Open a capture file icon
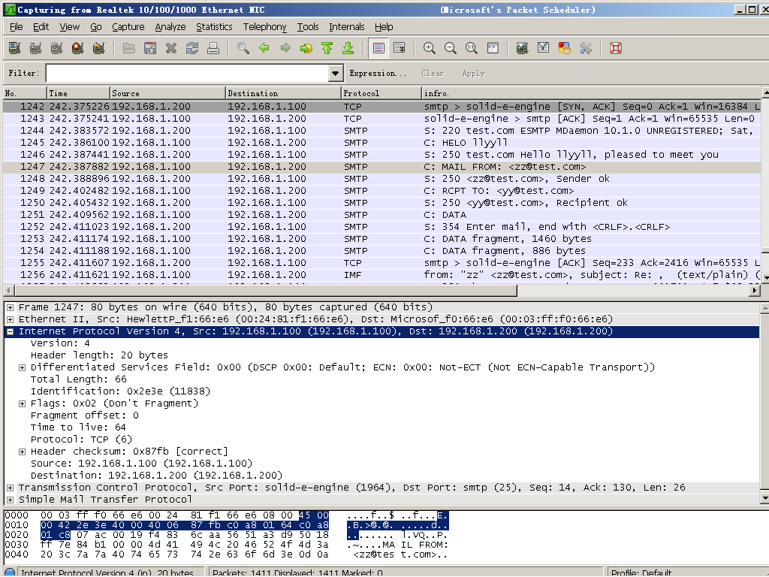Viewport: 769px width, 577px height. coord(129,48)
